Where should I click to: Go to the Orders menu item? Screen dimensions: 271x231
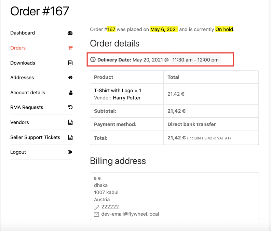[x=18, y=48]
